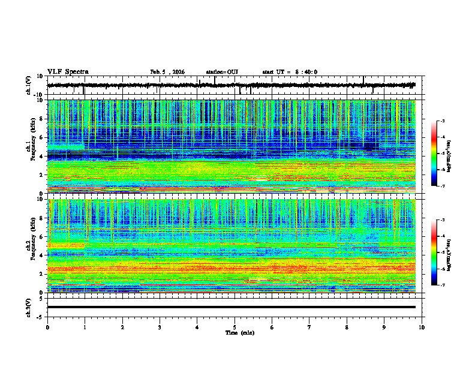This screenshot has height=367, width=475.
Task: Click the "station=OUI" header label
Action: tap(222, 72)
